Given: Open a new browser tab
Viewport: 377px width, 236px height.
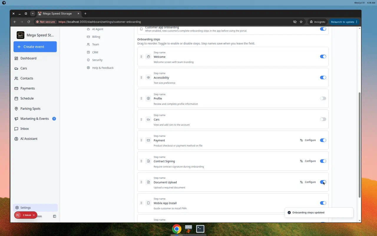Looking at the screenshot, I should 85,14.
